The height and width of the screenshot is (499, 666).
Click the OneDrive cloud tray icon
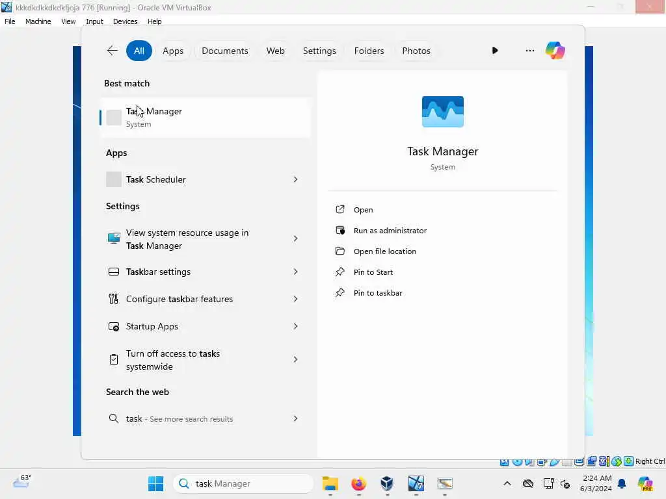point(528,483)
